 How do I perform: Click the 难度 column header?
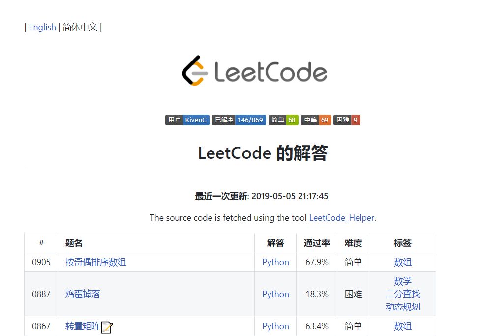click(353, 243)
